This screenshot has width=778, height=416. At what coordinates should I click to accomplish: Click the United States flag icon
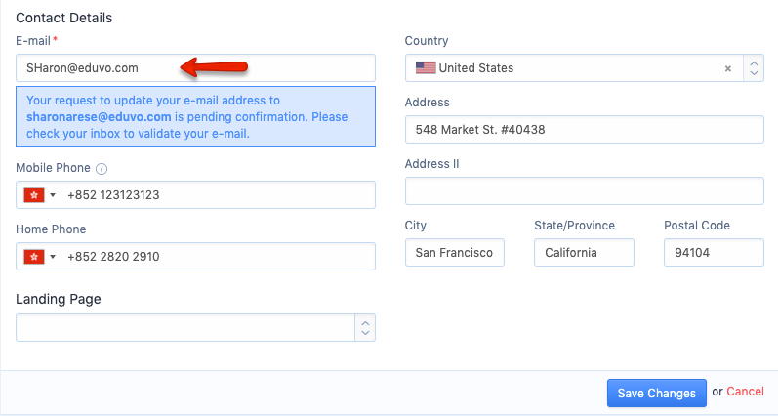426,68
